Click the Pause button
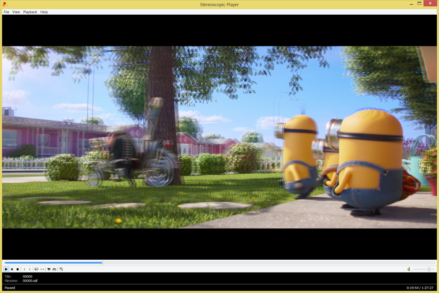 click(12, 269)
